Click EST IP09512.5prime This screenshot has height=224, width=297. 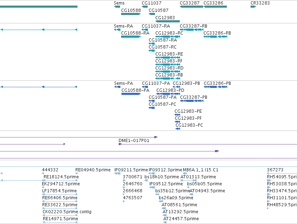coord(152,187)
